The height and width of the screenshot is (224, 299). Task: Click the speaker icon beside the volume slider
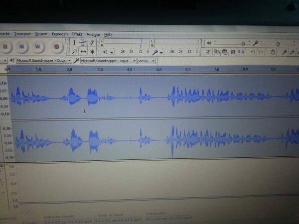[209, 43]
